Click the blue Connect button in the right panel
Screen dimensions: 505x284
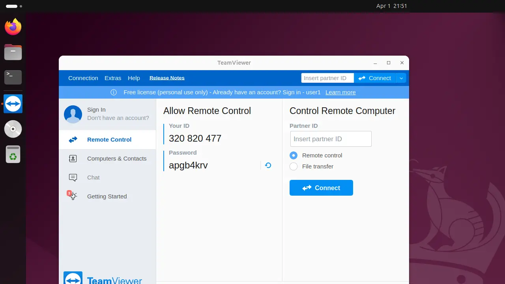click(x=321, y=188)
